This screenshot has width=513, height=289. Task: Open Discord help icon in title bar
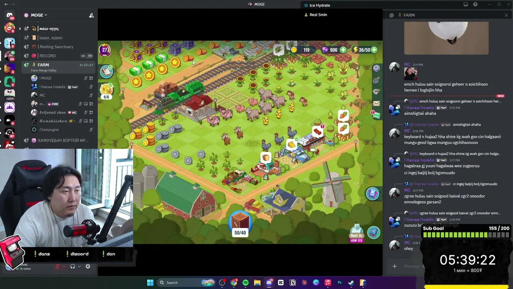[x=475, y=4]
